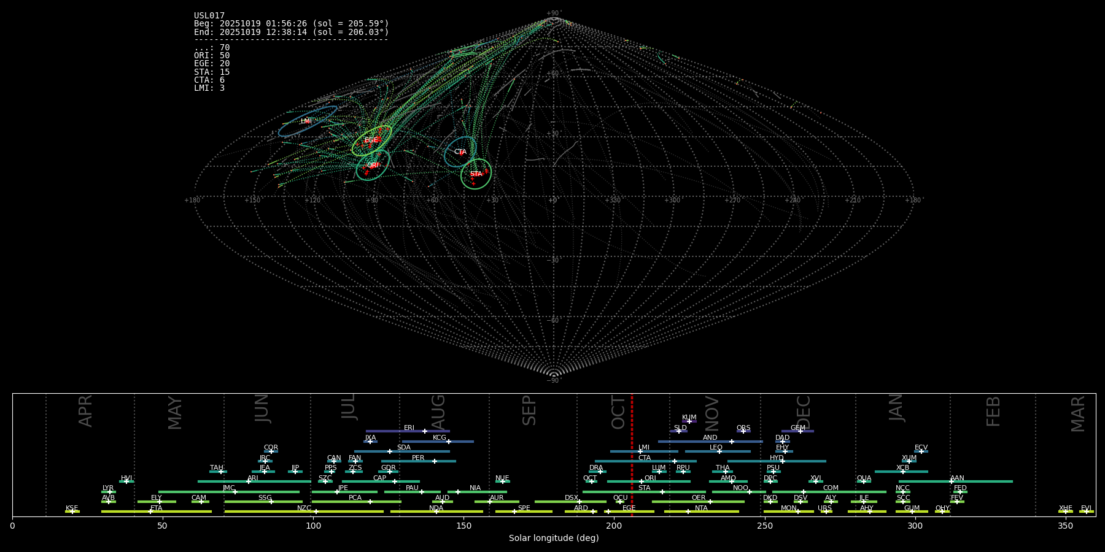Select the NOO shower label in timeline

click(x=740, y=488)
